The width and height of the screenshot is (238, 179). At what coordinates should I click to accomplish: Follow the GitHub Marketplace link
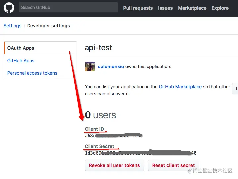[180, 87]
